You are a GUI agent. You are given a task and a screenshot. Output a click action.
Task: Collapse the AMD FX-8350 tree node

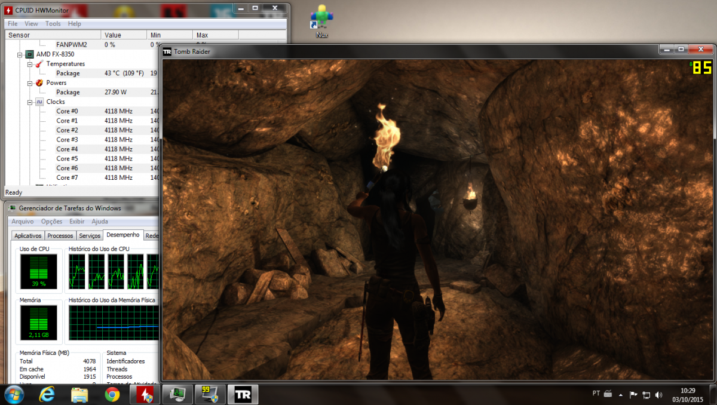[20, 54]
